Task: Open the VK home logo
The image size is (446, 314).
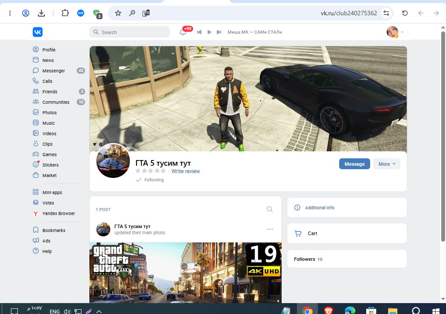Action: pos(37,32)
